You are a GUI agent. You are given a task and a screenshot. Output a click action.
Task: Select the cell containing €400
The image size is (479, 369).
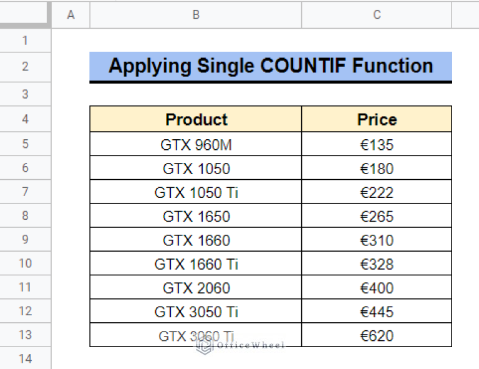coord(377,287)
